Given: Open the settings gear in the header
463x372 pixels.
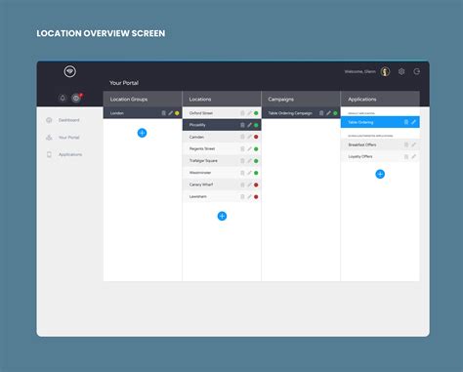Looking at the screenshot, I should 401,71.
